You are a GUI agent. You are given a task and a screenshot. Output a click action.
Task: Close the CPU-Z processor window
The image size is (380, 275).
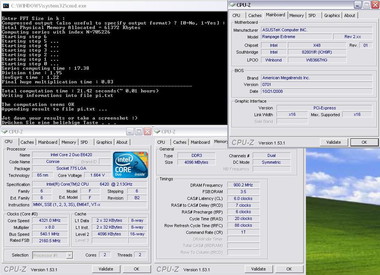click(x=147, y=131)
